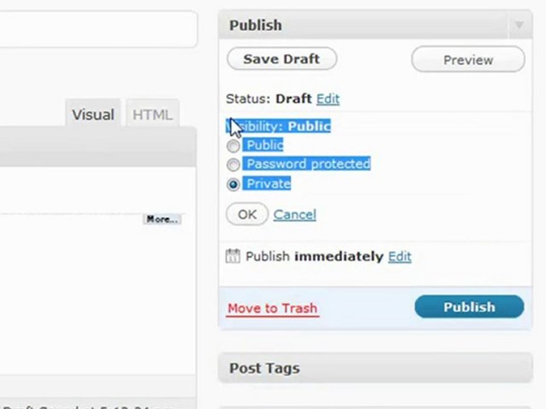Viewport: 546px width, 409px height.
Task: Move the post to Trash
Action: [272, 308]
